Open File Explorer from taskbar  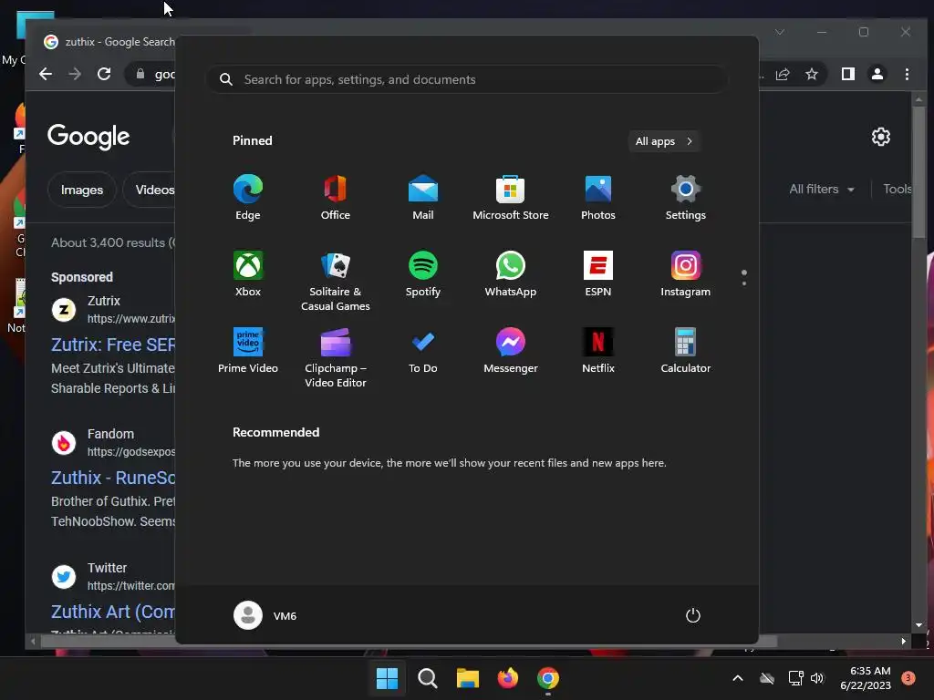pyautogui.click(x=468, y=678)
